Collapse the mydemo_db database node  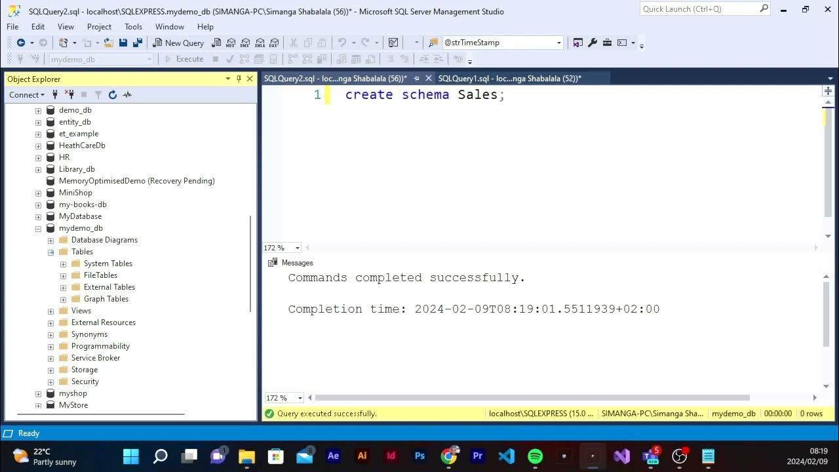[x=38, y=228]
